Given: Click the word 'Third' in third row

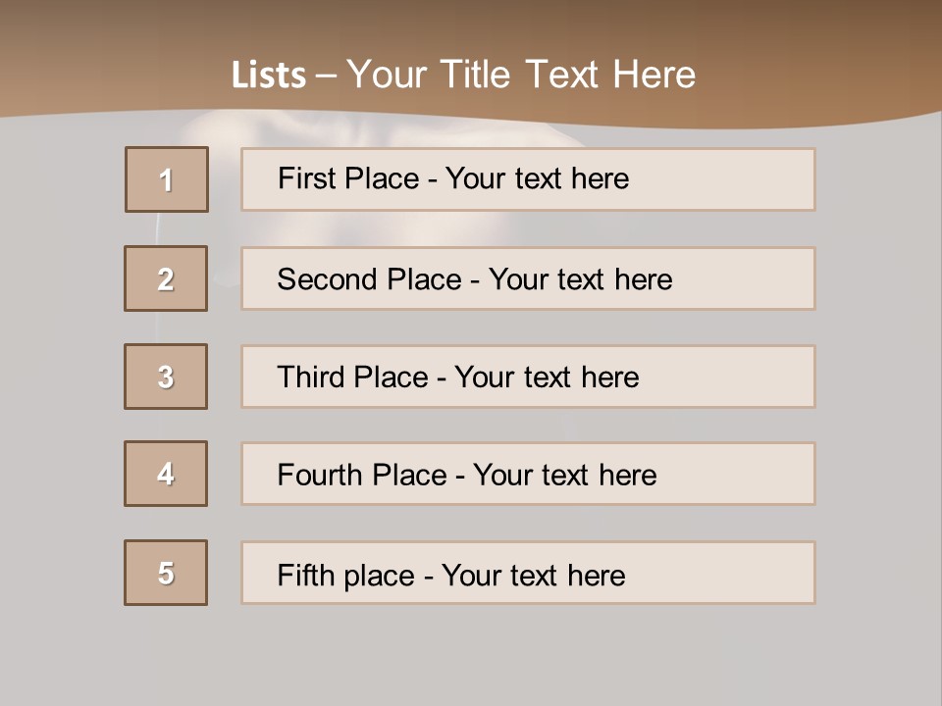Looking at the screenshot, I should point(311,378).
